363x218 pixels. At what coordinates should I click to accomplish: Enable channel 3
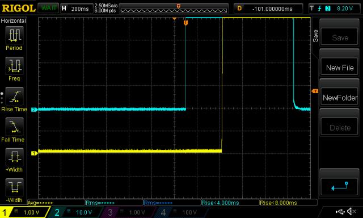coord(128,212)
